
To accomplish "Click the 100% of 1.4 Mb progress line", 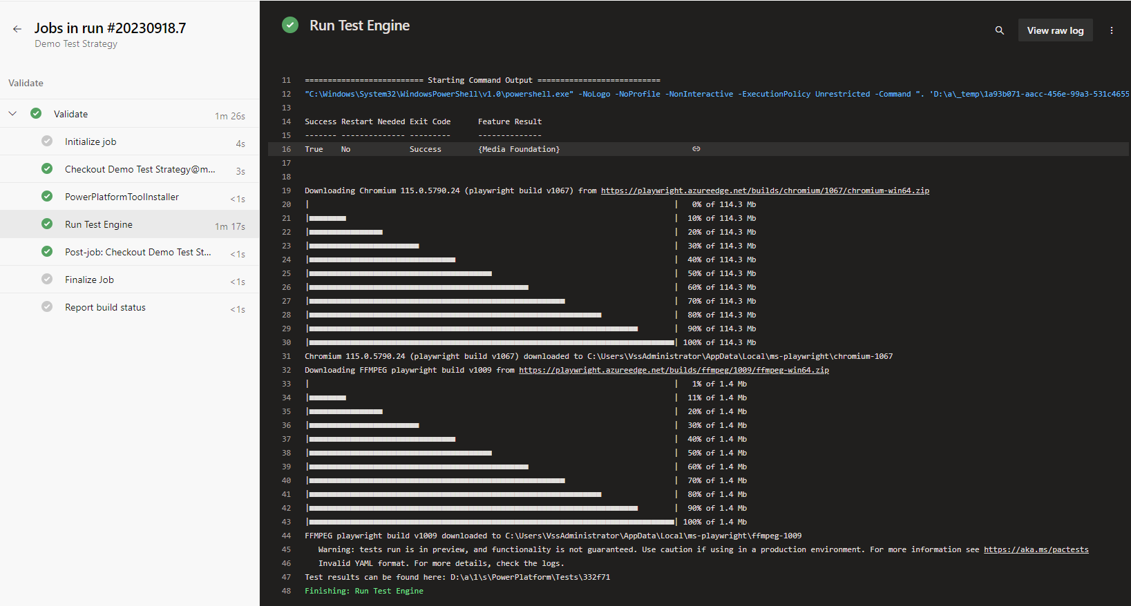I will [526, 522].
